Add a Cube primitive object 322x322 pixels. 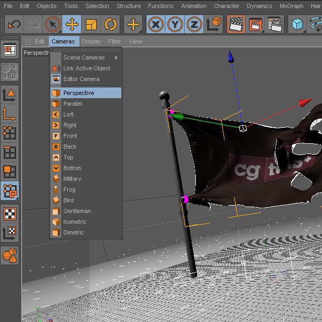pyautogui.click(x=297, y=24)
